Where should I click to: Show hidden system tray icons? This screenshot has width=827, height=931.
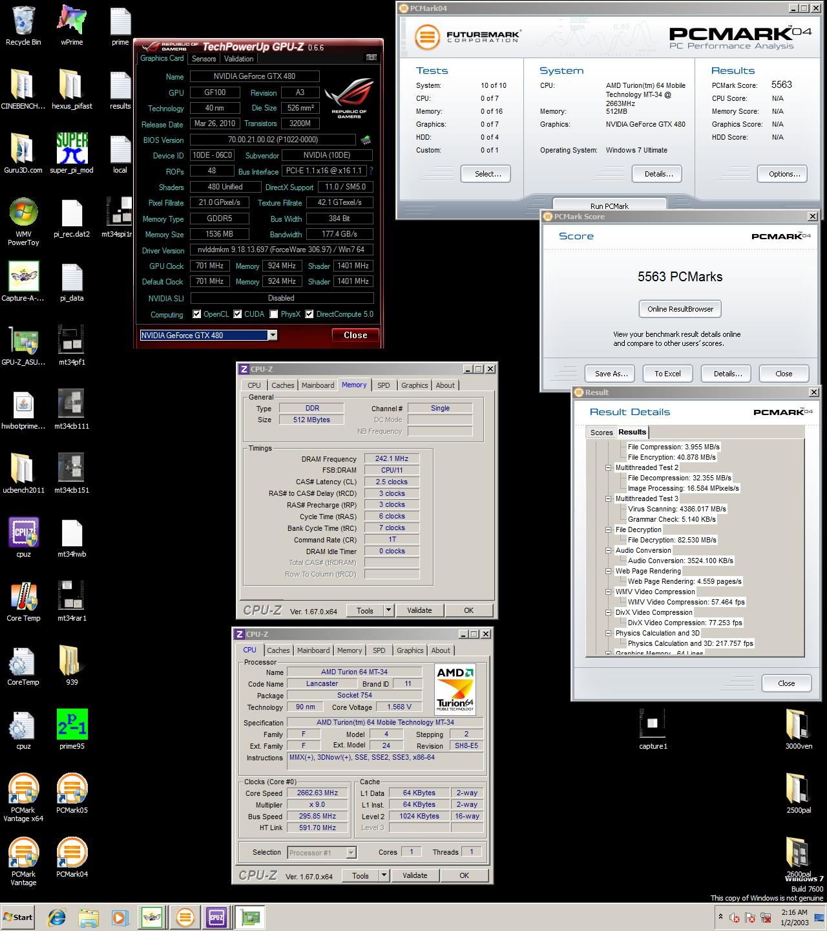point(720,917)
